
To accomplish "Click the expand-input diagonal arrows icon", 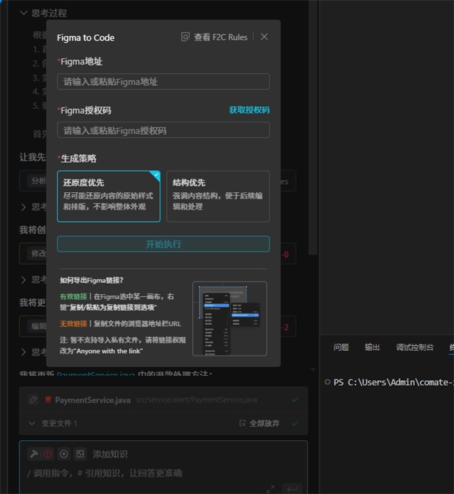I will (270, 489).
